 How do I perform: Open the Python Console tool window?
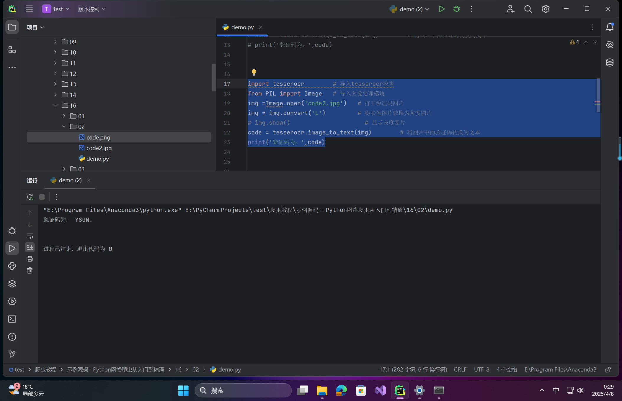(12, 266)
